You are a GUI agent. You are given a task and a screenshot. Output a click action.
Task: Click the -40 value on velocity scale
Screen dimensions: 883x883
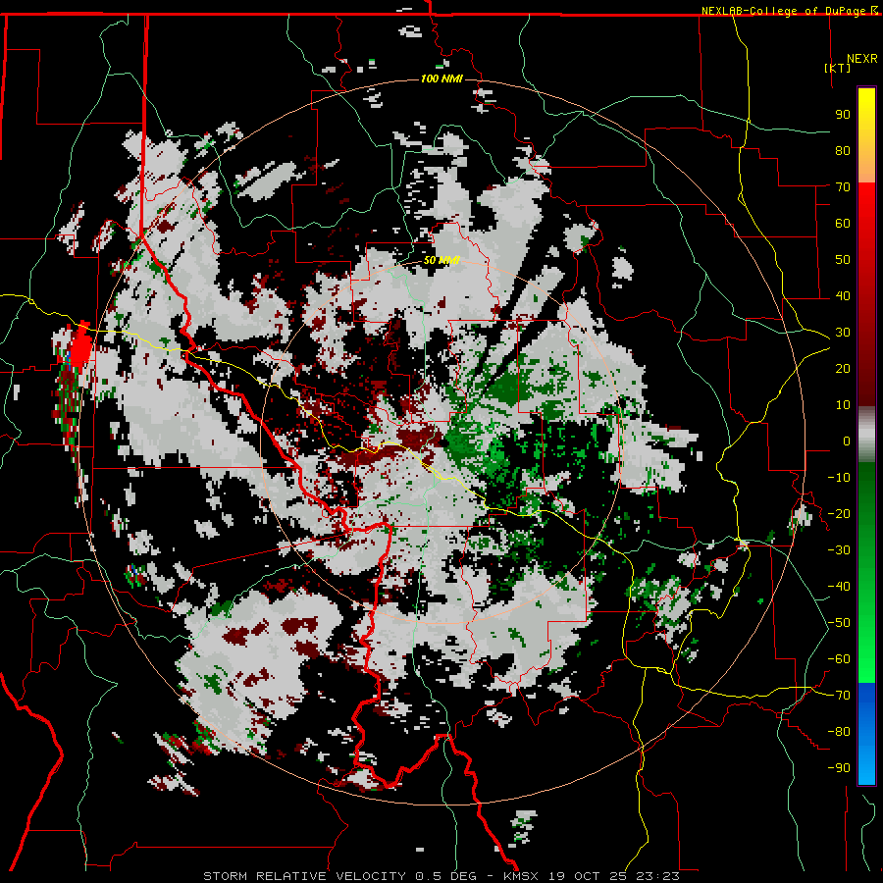tap(839, 587)
